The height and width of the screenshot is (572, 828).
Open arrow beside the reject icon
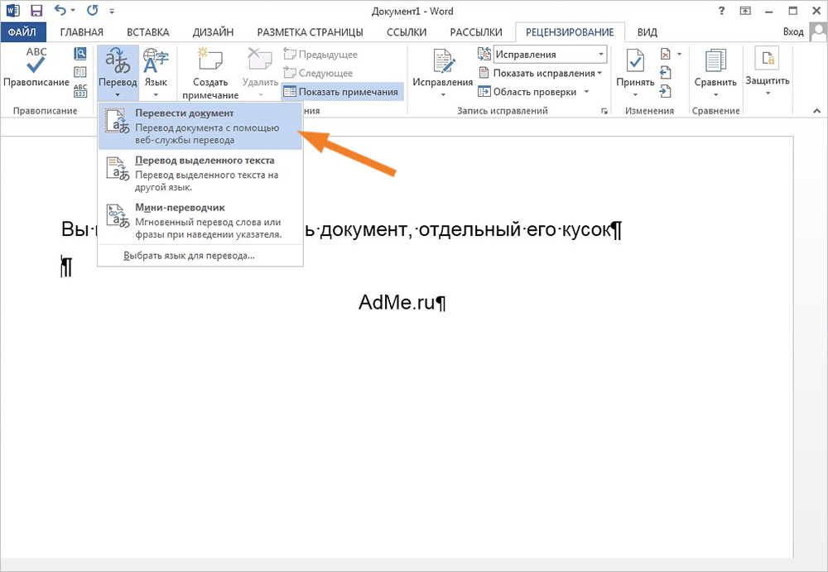[679, 54]
